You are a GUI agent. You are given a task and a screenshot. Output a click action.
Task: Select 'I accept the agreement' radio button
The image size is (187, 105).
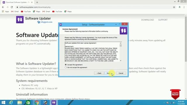[x=65, y=65]
